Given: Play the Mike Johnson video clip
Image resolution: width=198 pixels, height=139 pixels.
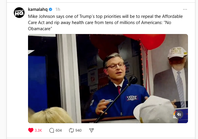Looking at the screenshot, I should point(108,79).
